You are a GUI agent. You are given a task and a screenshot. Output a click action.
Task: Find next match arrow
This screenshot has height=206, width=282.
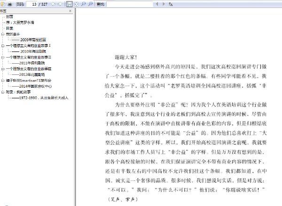164,4
